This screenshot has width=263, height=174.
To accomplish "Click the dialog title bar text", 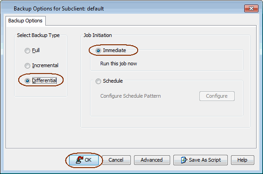I will pyautogui.click(x=59, y=9).
